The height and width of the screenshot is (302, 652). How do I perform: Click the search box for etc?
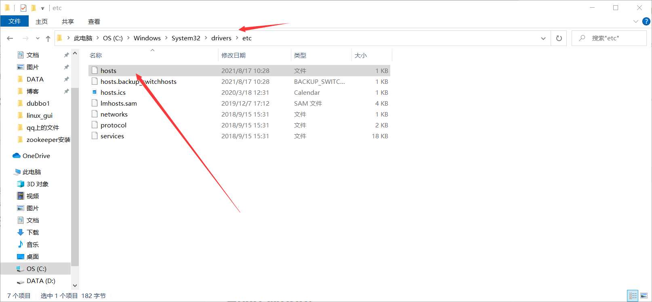609,38
